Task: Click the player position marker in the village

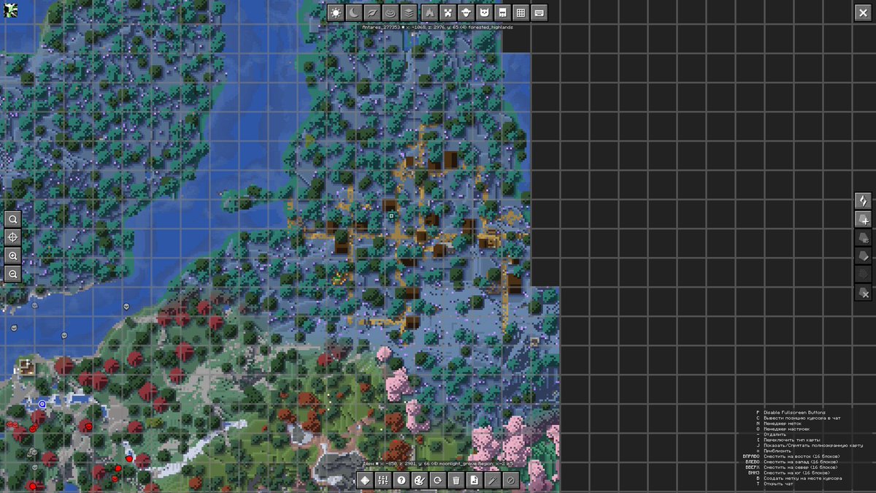Action: point(392,216)
